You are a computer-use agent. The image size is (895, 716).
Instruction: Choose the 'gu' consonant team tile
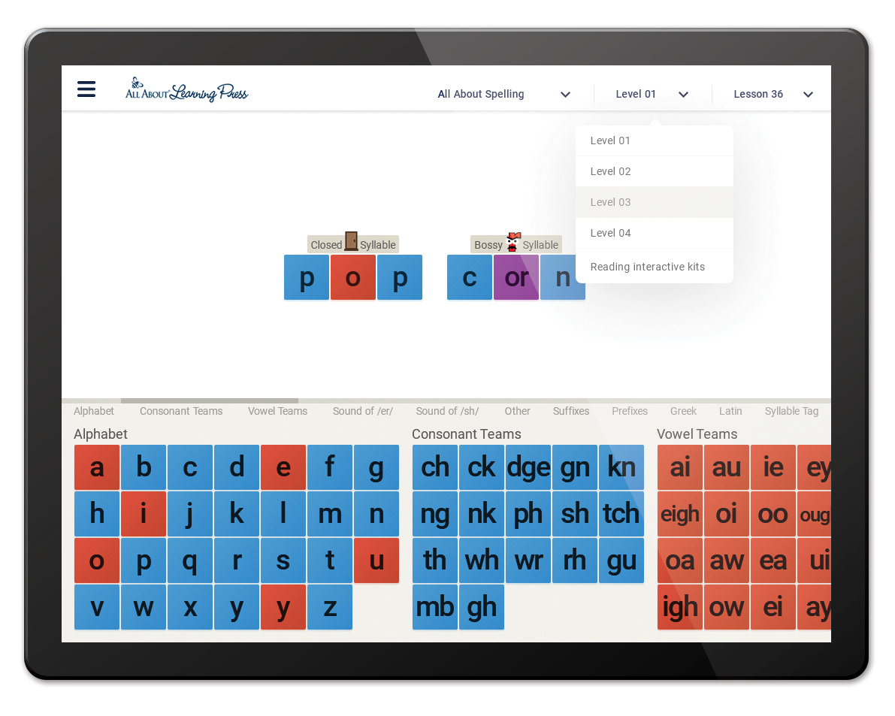[x=621, y=560]
